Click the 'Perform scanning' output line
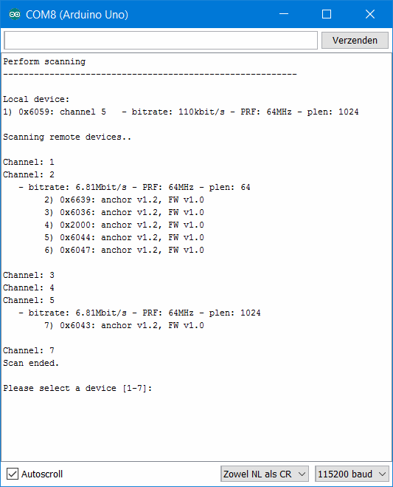Image resolution: width=393 pixels, height=487 pixels. point(44,62)
